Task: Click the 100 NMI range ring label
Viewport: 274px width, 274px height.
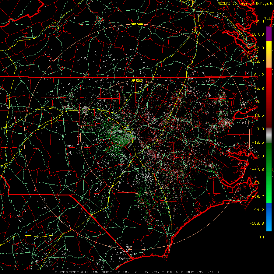Action: point(137,24)
